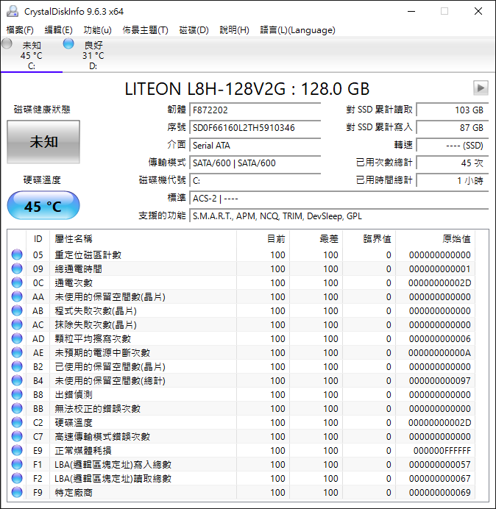Click raw value 000000FFFFFF in 正常媒體耗損 row

coord(442,450)
